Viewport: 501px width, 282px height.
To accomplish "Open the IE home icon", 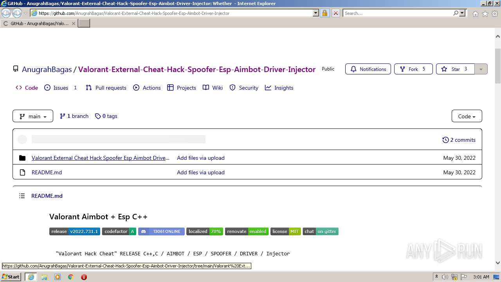I will tap(475, 14).
